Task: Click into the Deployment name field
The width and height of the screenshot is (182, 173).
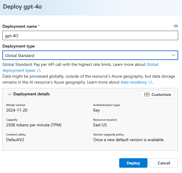Action: coord(90,35)
